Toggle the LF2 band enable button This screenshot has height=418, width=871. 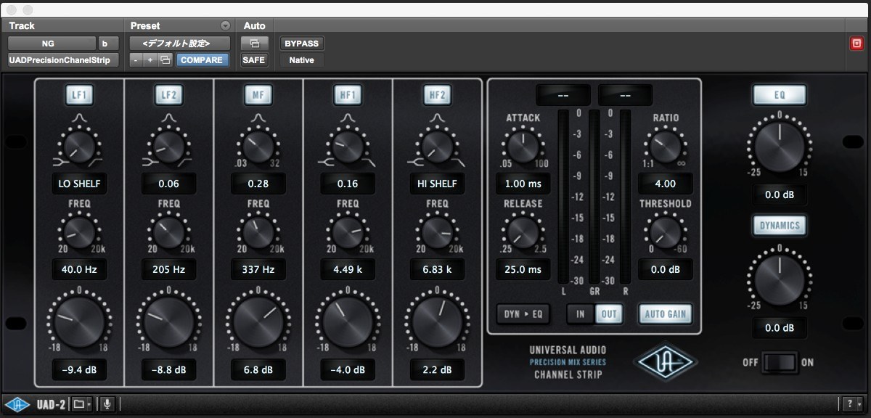(x=168, y=94)
